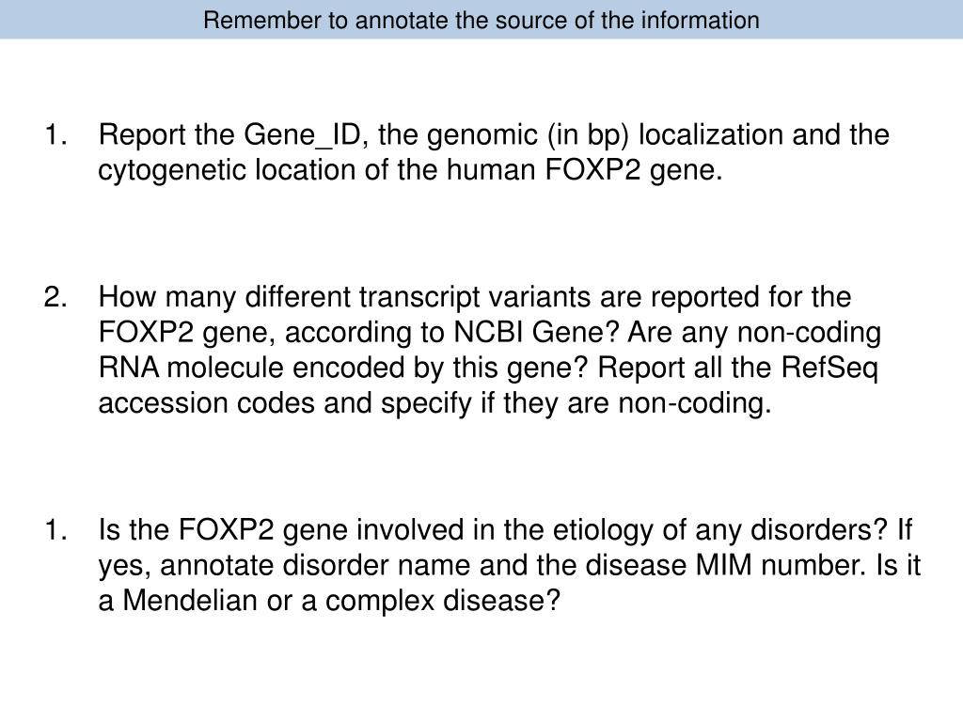This screenshot has height=722, width=963.
Task: Click the number 1 list marker at top
Action: coord(55,134)
